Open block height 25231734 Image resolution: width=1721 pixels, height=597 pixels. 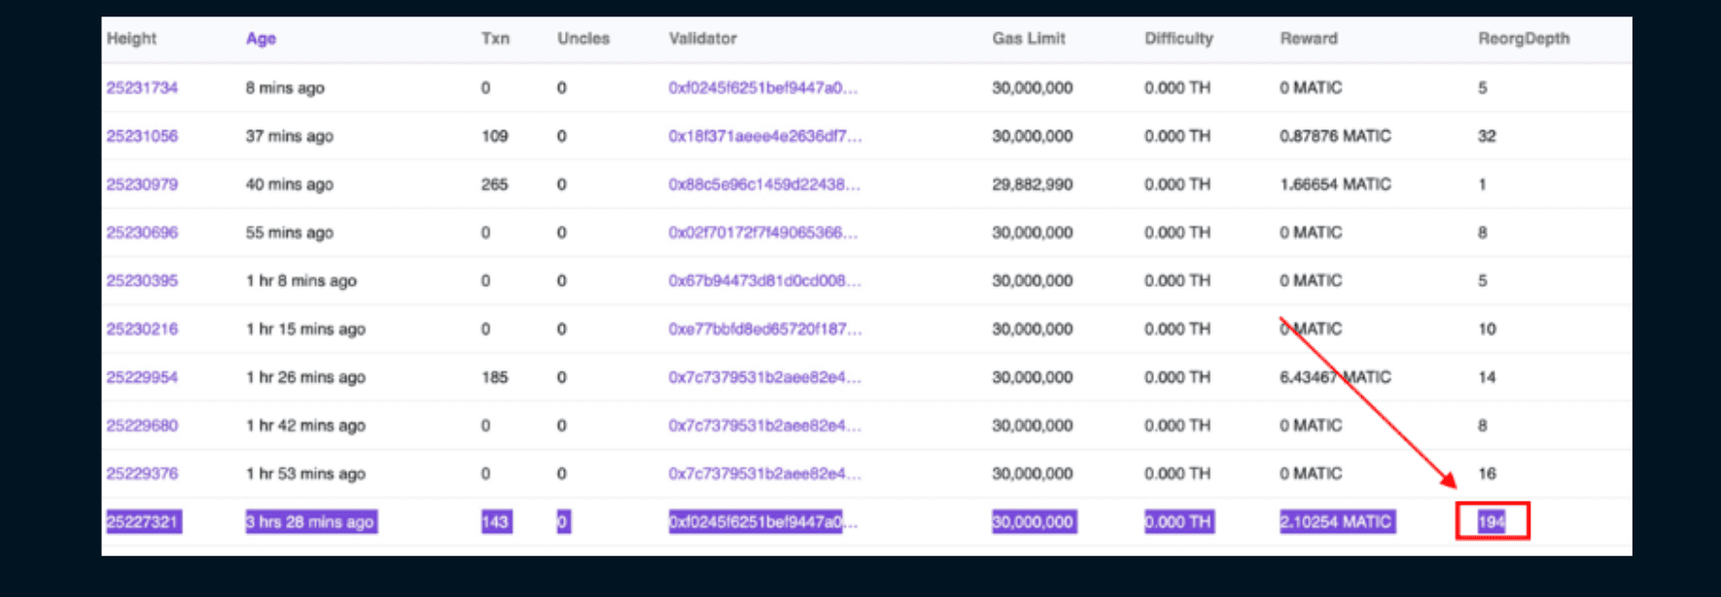click(142, 88)
